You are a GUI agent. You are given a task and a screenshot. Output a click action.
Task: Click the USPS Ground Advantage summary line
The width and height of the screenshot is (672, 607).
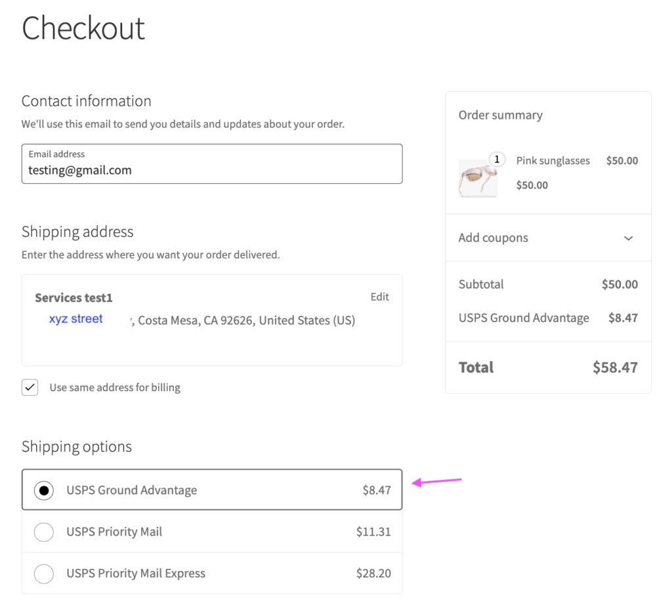point(523,318)
